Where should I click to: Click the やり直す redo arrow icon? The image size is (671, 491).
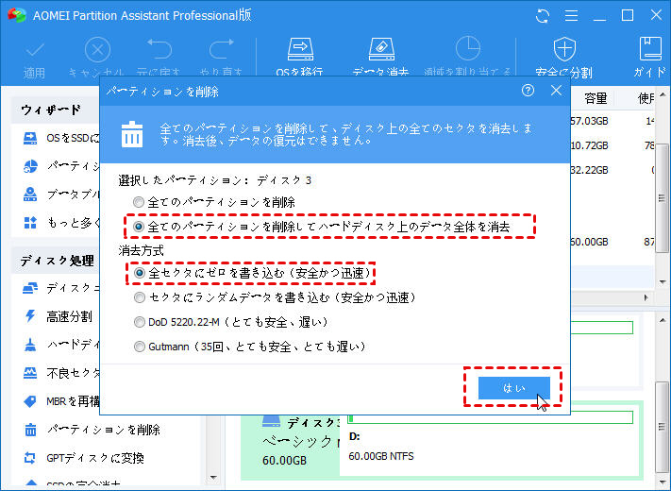tap(221, 49)
